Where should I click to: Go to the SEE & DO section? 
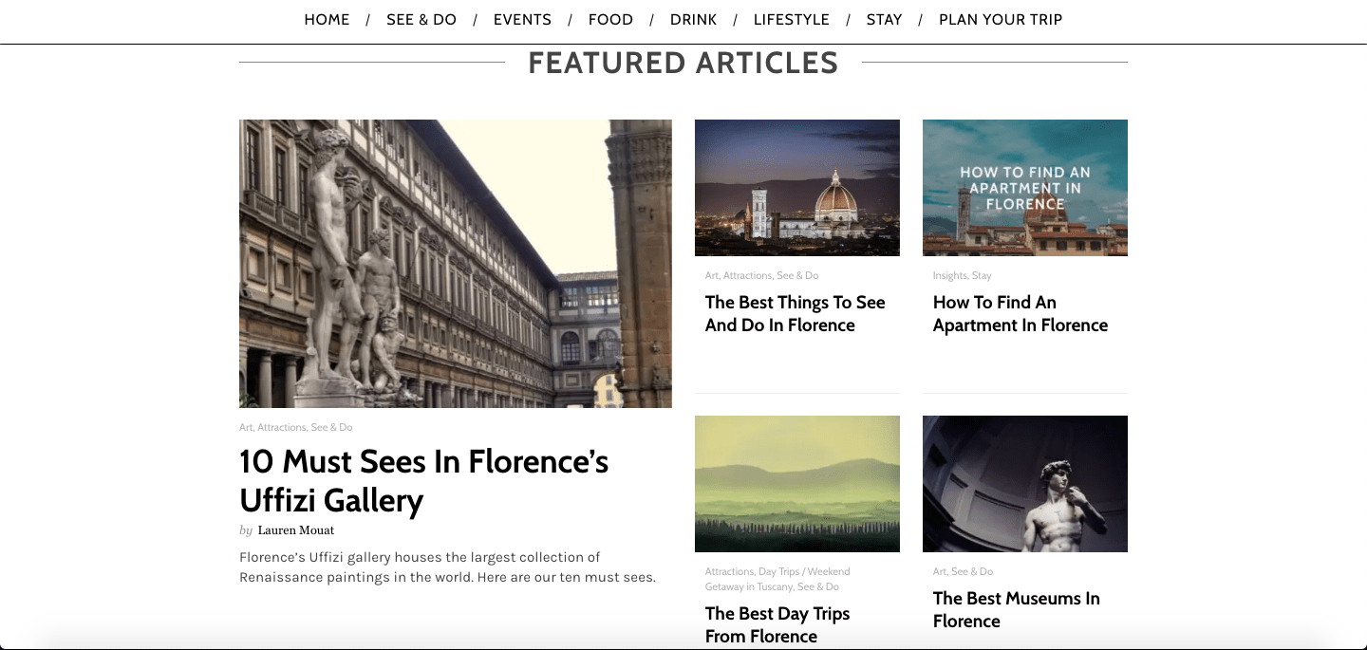(x=421, y=20)
